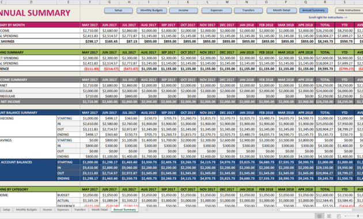
Task: Click the $27,600.00 budget spending total
Action: pos(325,58)
